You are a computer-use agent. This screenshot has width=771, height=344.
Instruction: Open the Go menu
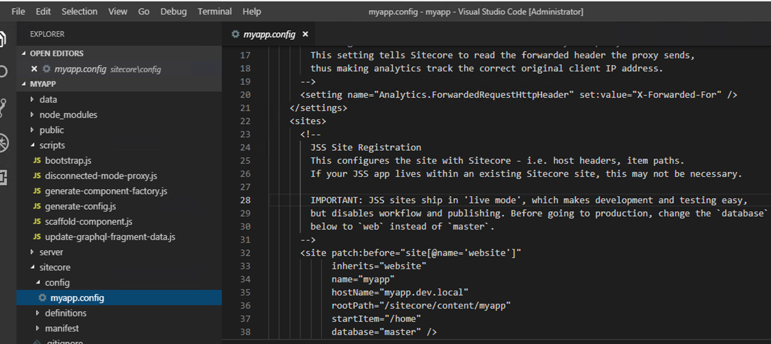(x=144, y=12)
